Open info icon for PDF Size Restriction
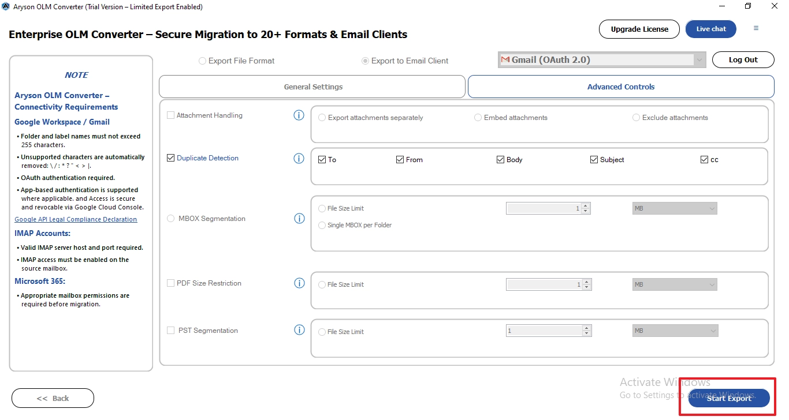This screenshot has height=420, width=789. tap(299, 283)
